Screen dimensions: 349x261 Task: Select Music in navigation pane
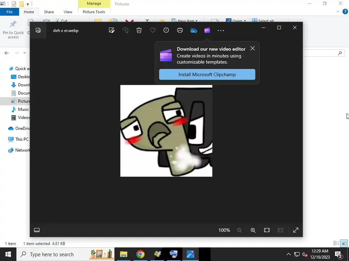pos(20,109)
